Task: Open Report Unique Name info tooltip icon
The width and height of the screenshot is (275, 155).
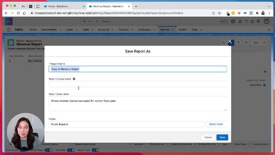Action: (x=74, y=79)
